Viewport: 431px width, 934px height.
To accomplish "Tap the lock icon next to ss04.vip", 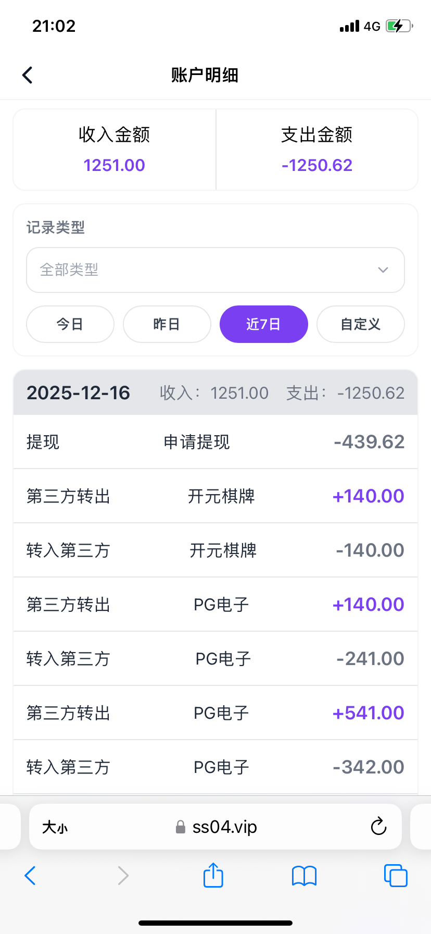I will tap(181, 827).
